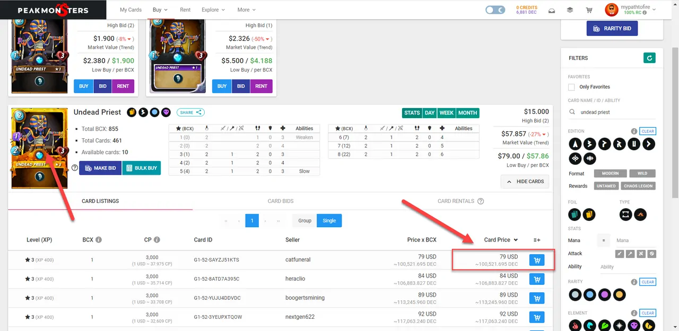Select the legendary gold rarity swatch
Viewport: 679px width, 331px height.
pos(619,294)
